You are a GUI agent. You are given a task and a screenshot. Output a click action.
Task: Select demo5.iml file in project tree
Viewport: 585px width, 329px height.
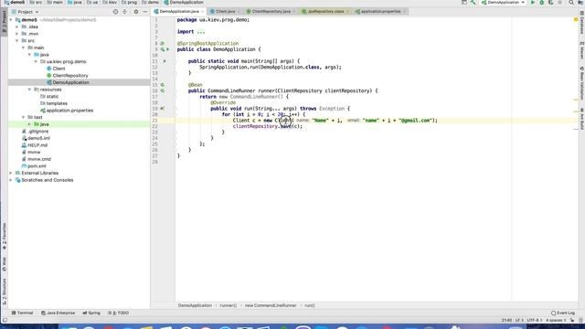(x=36, y=138)
